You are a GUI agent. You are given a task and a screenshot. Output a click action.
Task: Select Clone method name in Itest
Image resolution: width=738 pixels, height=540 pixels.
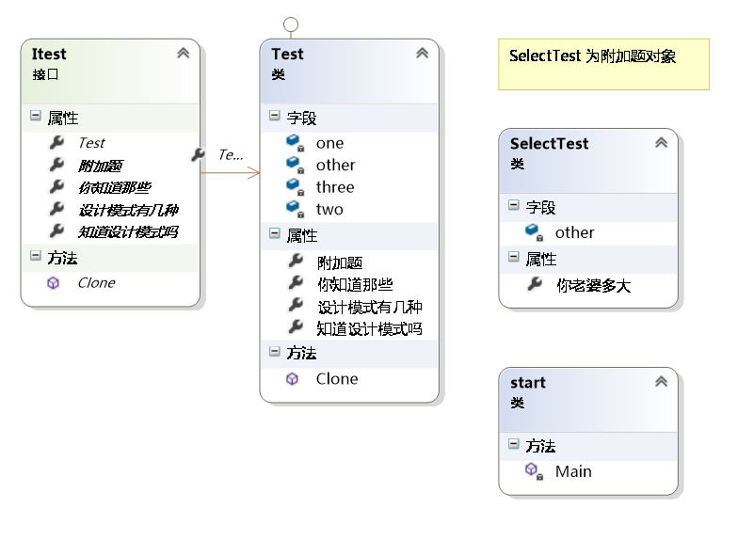96,282
